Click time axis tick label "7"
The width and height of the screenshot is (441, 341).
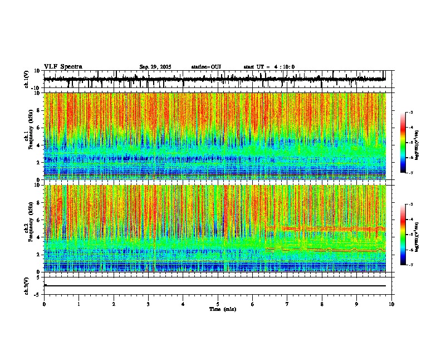tap(287, 304)
